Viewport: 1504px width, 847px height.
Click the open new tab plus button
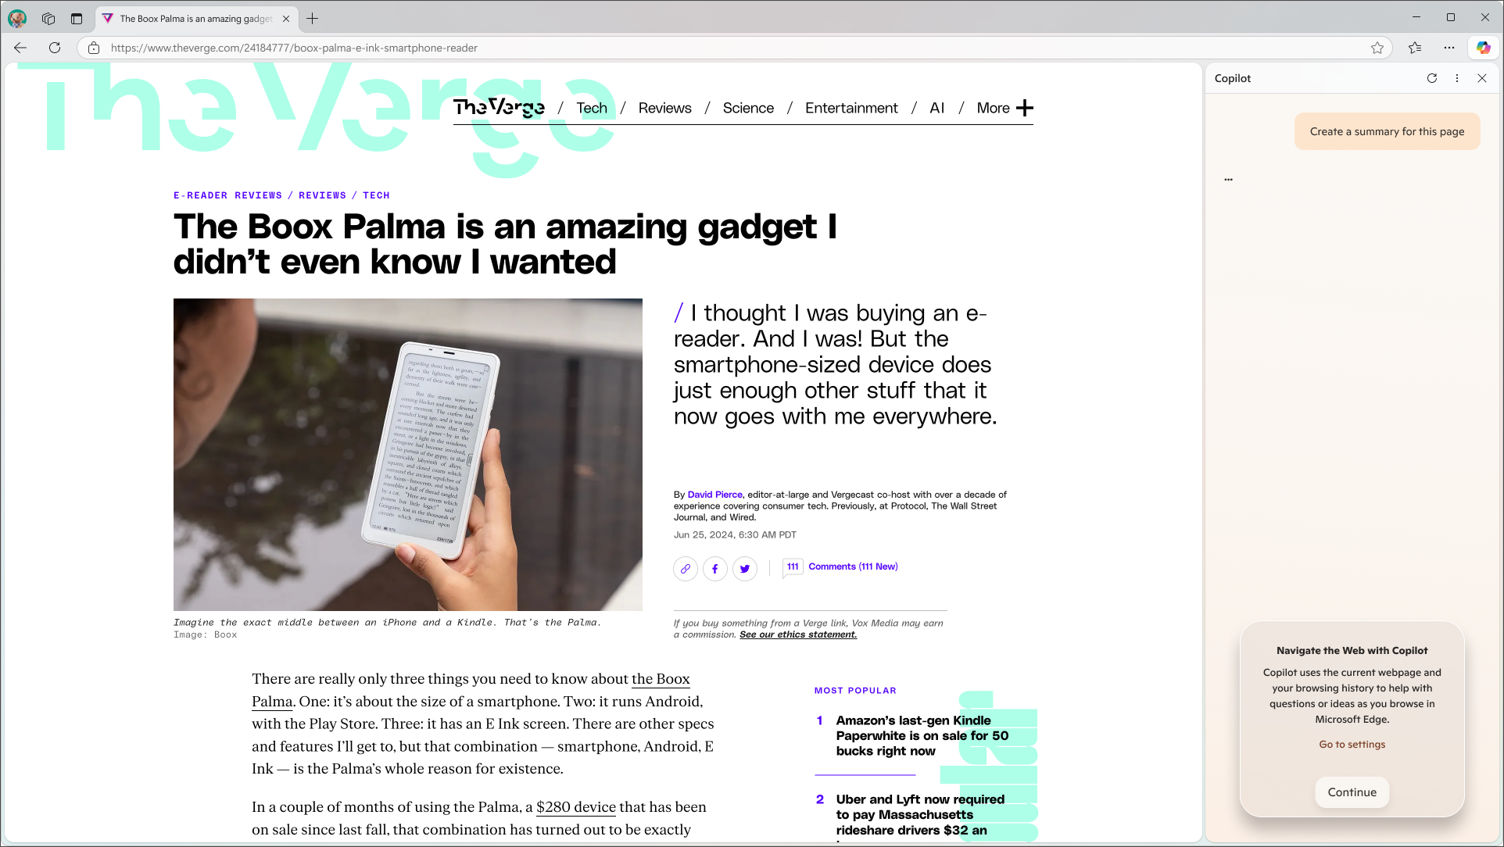tap(312, 17)
